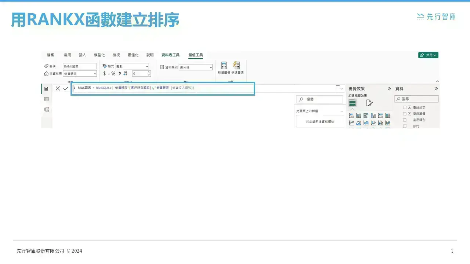Image resolution: width=470 pixels, height=264 pixels.
Task: Switch to the 資料表工具 Table tools tab
Action: (170, 55)
